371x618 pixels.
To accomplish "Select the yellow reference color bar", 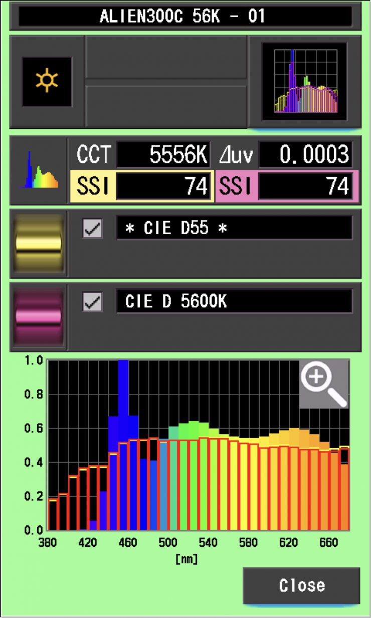I will click(x=39, y=243).
